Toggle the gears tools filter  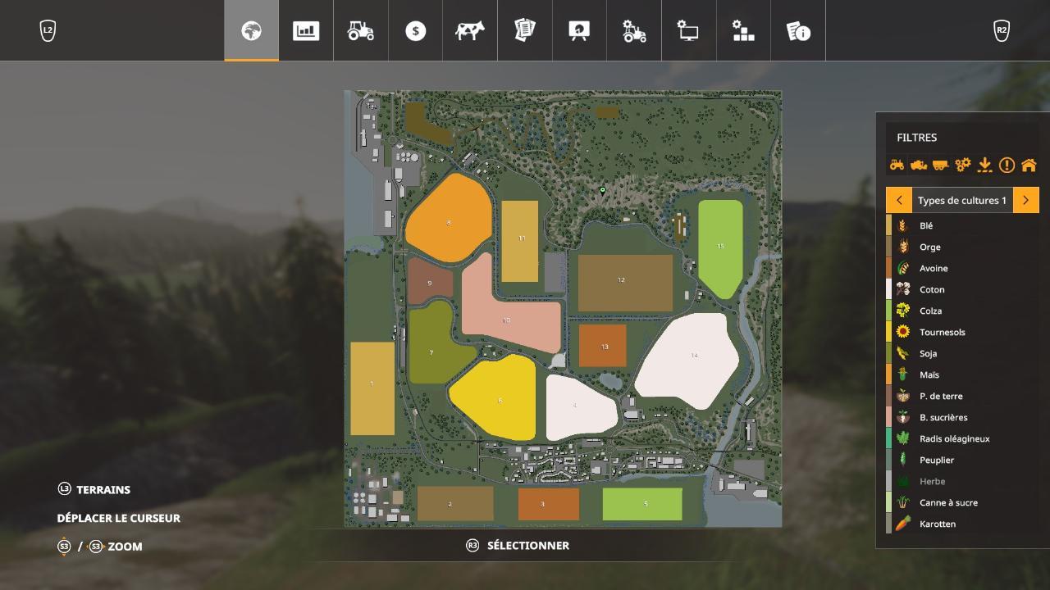click(x=963, y=165)
